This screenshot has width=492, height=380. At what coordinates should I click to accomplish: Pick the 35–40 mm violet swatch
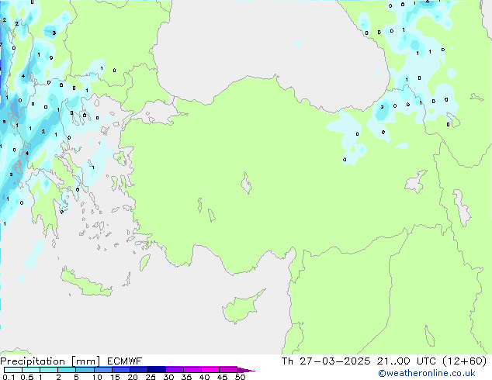[192, 370]
